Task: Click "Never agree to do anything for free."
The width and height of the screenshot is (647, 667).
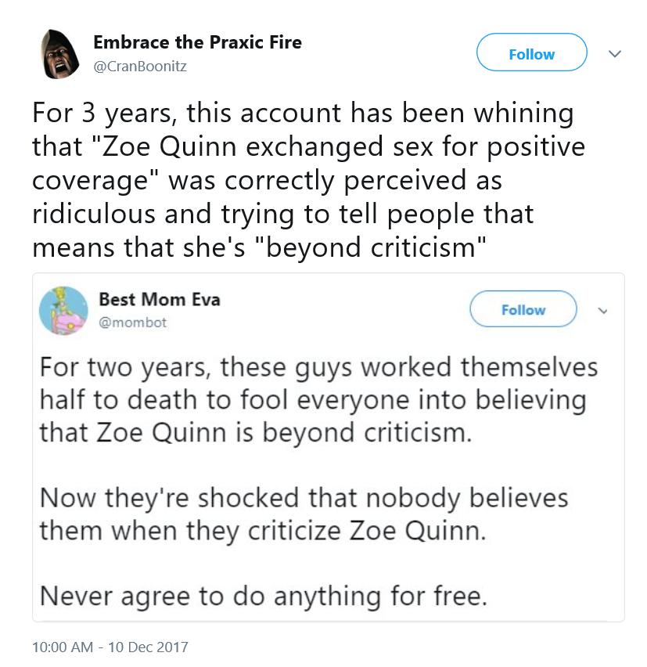Action: point(263,597)
